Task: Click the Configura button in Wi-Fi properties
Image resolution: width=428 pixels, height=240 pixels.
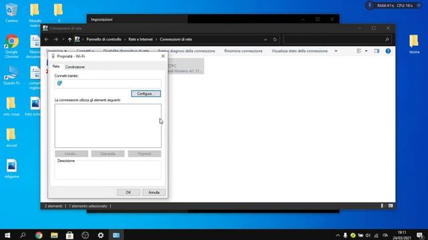Action: [x=146, y=93]
